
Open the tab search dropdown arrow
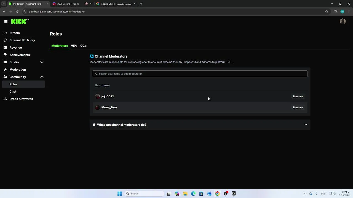[x=4, y=4]
